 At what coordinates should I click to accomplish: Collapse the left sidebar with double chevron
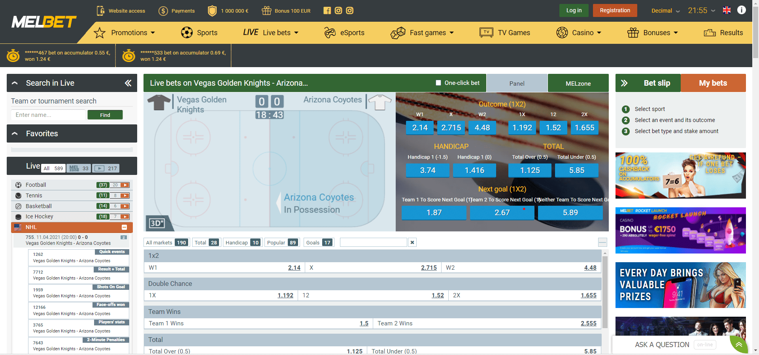(x=128, y=83)
